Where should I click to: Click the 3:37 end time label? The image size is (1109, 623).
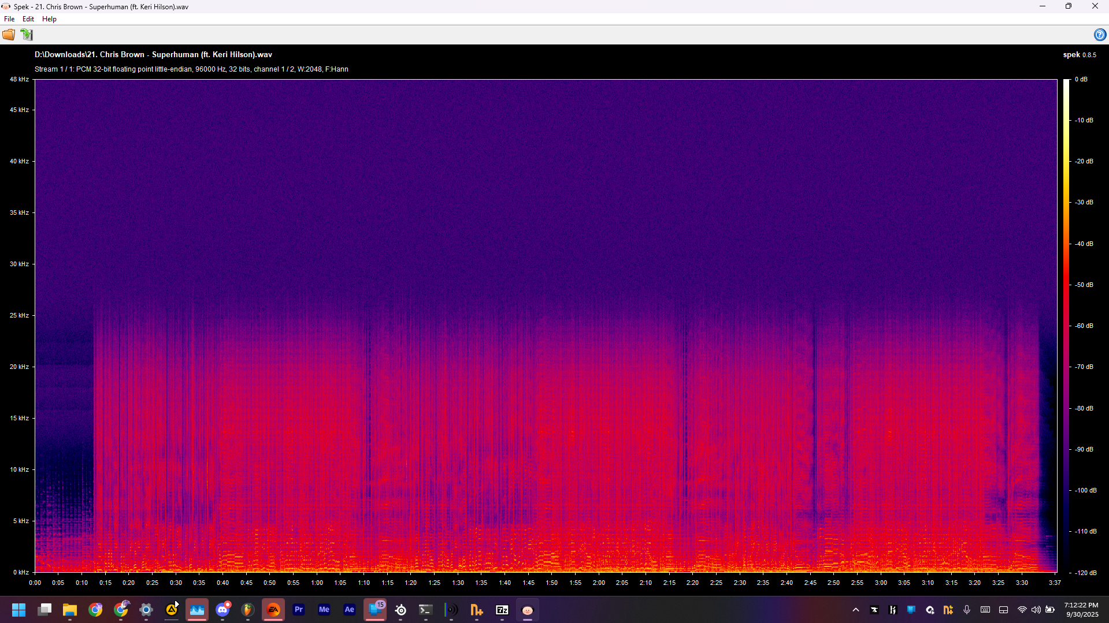point(1055,583)
